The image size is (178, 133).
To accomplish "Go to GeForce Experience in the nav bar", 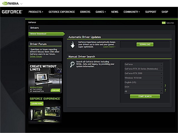I will [x=62, y=12].
